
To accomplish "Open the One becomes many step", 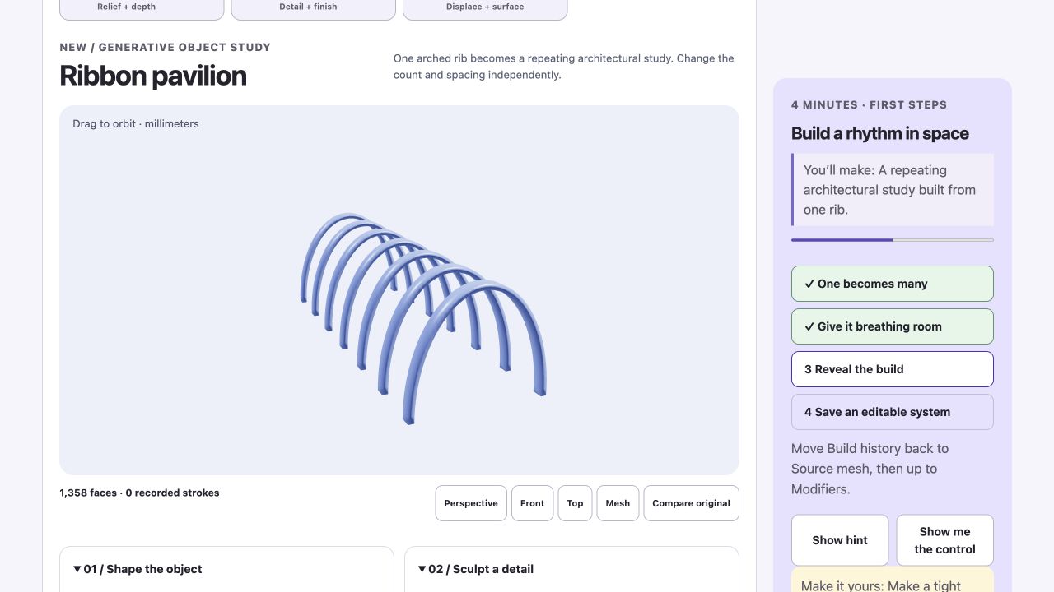I will [893, 284].
